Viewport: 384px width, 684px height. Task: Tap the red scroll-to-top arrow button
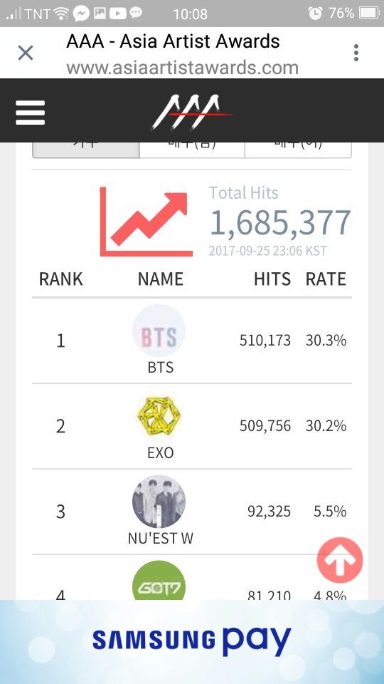(x=340, y=561)
